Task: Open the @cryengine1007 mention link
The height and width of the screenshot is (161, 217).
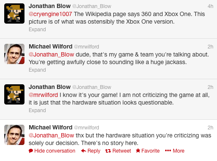Action: [50, 14]
